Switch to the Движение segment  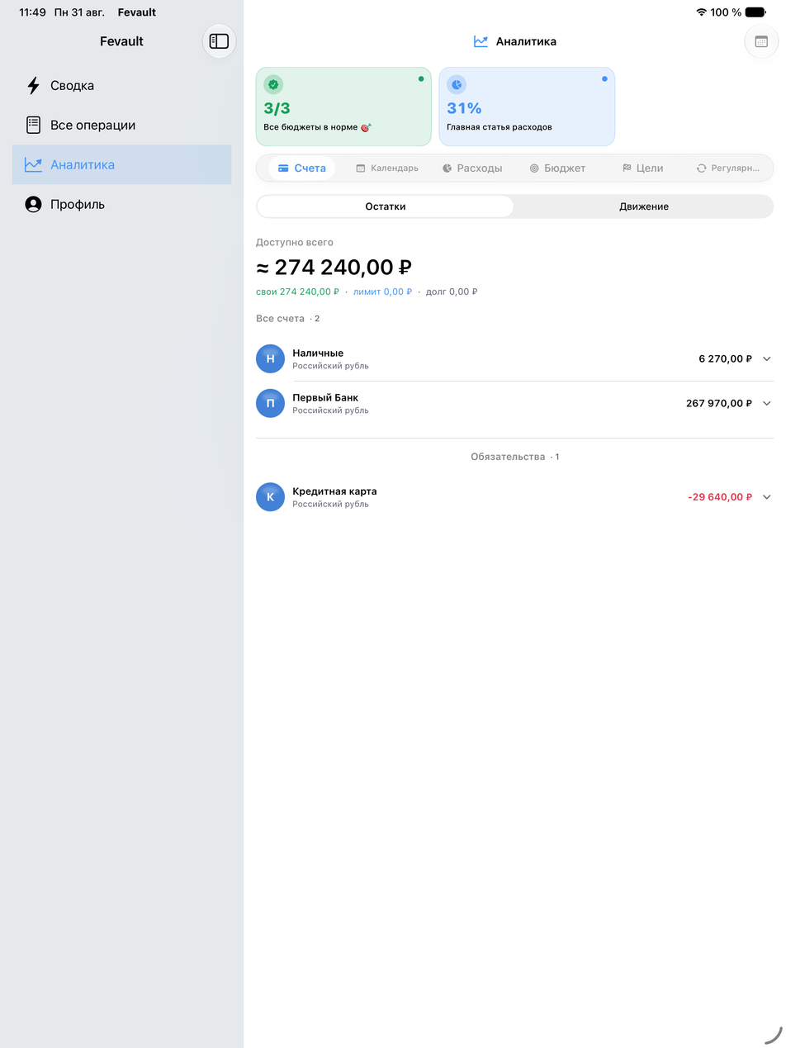[x=644, y=206]
